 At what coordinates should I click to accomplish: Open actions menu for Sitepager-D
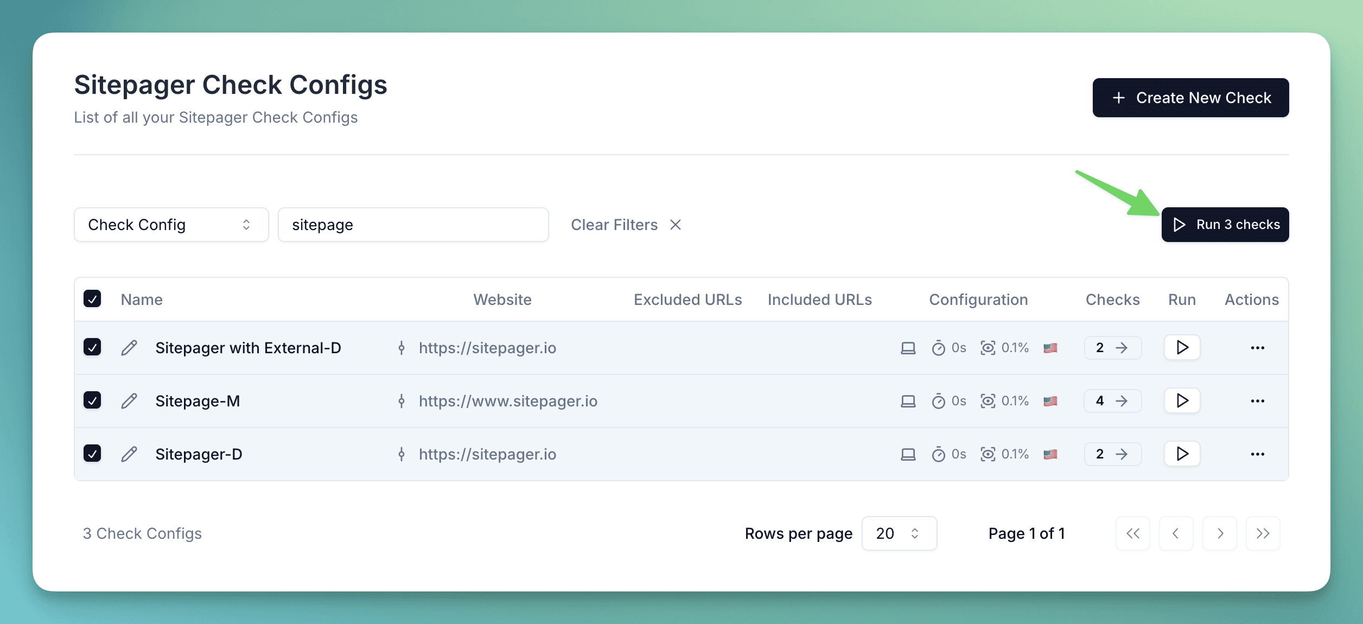(x=1258, y=454)
